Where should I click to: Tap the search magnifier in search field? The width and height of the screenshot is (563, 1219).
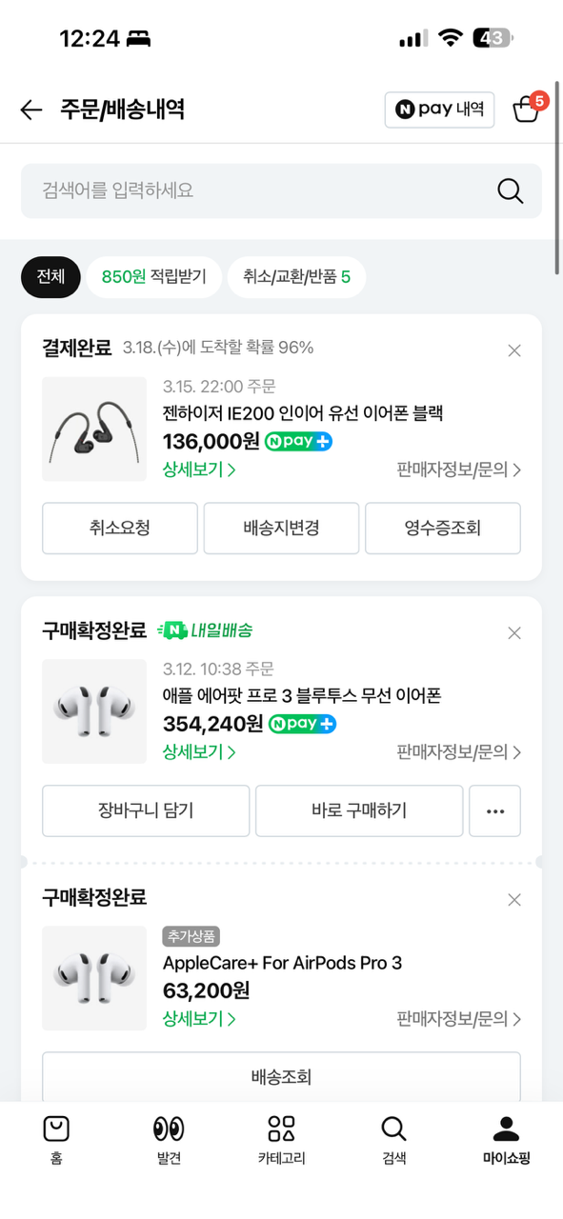(x=511, y=190)
